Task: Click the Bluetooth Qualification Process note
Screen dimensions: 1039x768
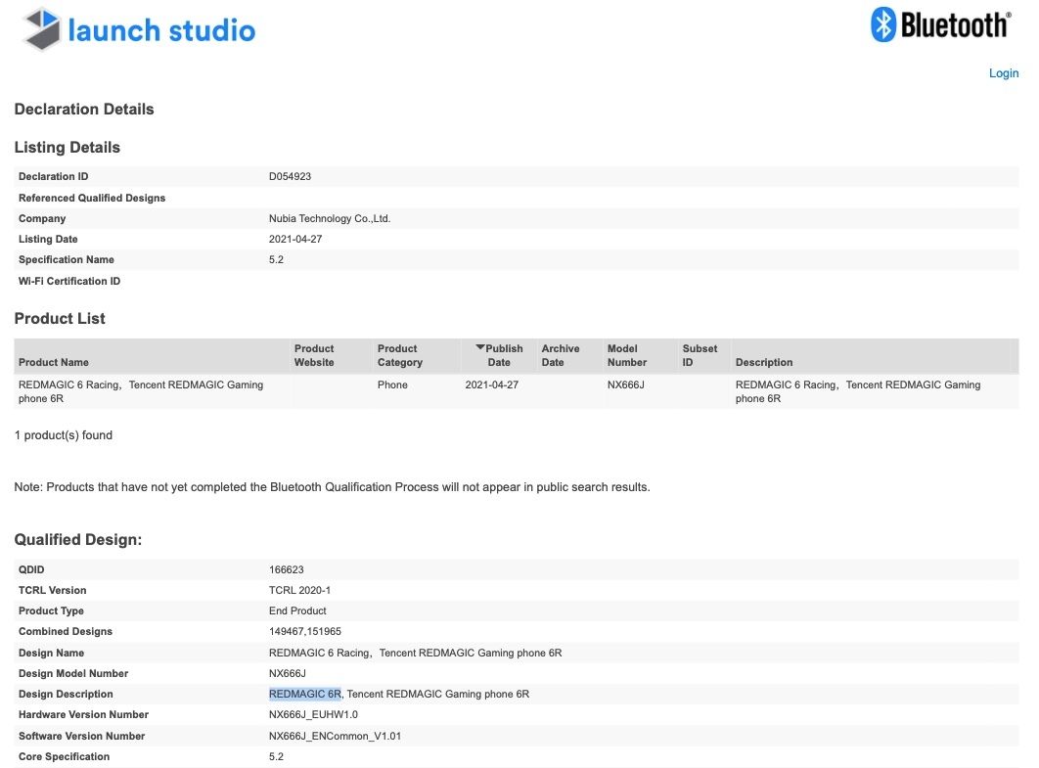Action: coord(332,487)
